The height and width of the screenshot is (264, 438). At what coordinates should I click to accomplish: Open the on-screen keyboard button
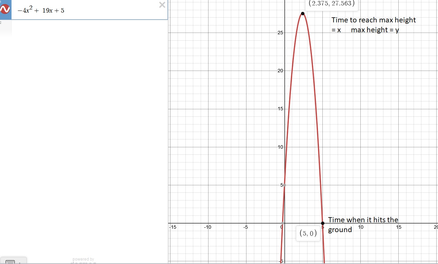pos(13,261)
